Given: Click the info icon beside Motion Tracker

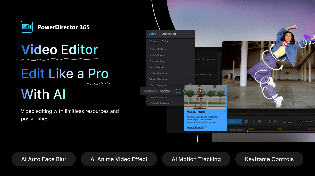Looking at the screenshot, I should click(178, 91).
